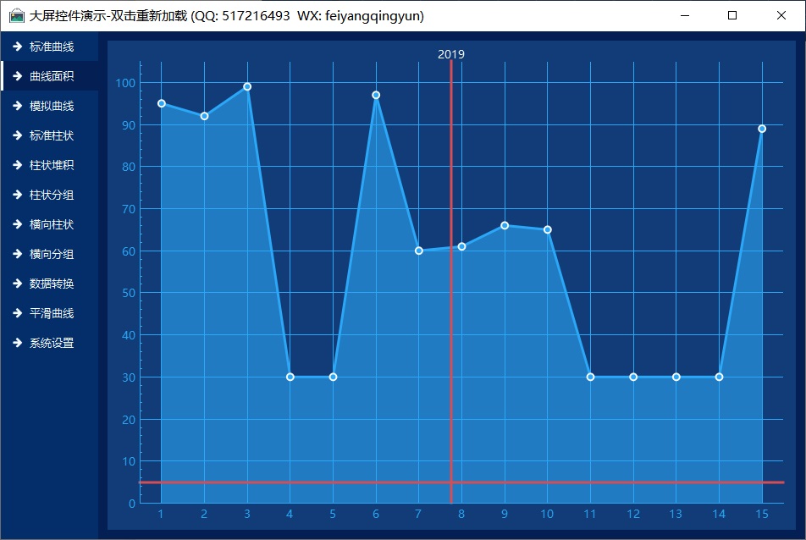Open the 曲线面积 chart page
This screenshot has height=540, width=806.
pos(51,76)
